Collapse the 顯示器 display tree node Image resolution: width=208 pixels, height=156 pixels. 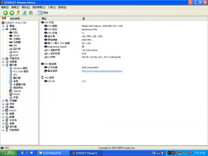point(3,65)
